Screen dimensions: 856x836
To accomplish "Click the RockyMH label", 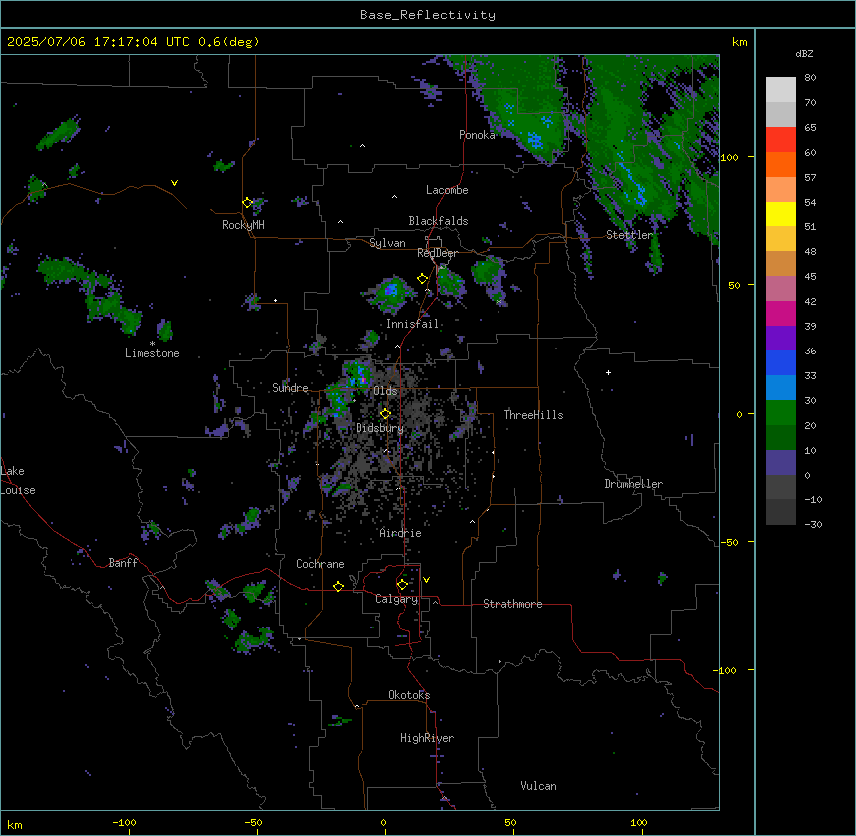I will click(x=243, y=225).
